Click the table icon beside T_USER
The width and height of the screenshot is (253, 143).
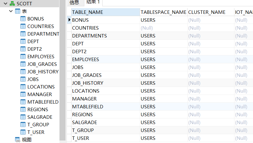[x=23, y=132]
